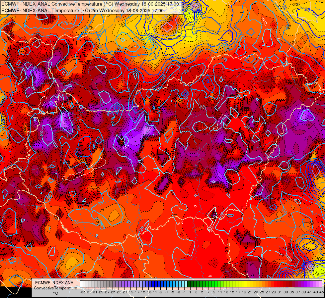
Task: Click the ECMWF-INDEX-ANAL label in the legend
Action: tap(55, 283)
